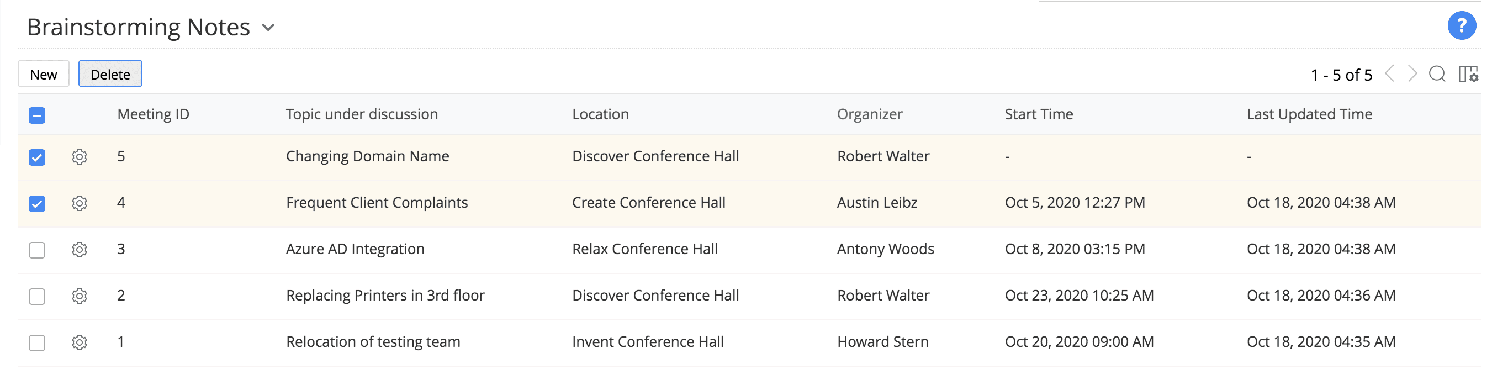
Task: Open gear menu for Changing Domain Name row
Action: pos(80,156)
